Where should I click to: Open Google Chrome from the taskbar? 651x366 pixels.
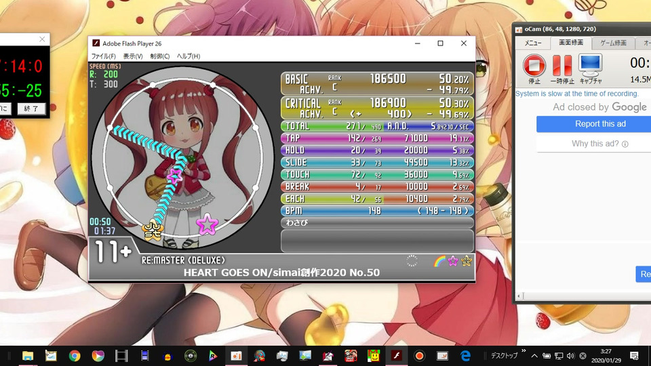point(75,356)
